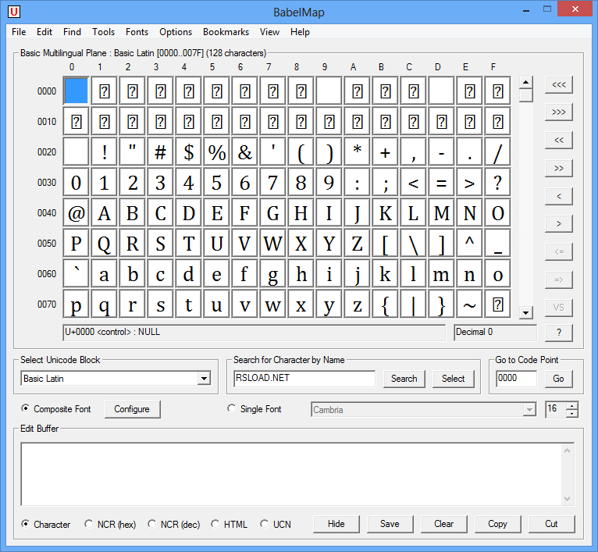The width and height of the screenshot is (598, 552).
Task: Click the >>> navigation button
Action: (x=558, y=112)
